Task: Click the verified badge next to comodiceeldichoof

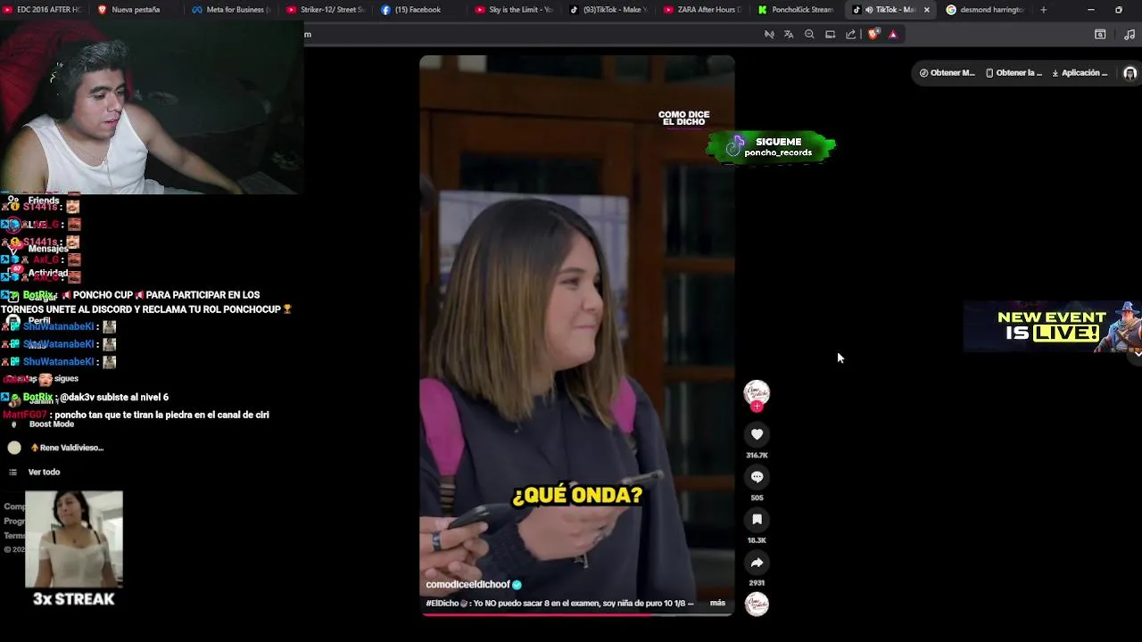Action: pyautogui.click(x=517, y=585)
